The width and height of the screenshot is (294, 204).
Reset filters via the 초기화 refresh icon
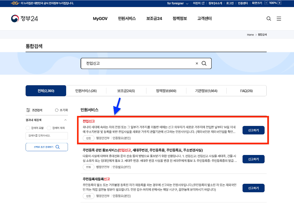[56, 110]
